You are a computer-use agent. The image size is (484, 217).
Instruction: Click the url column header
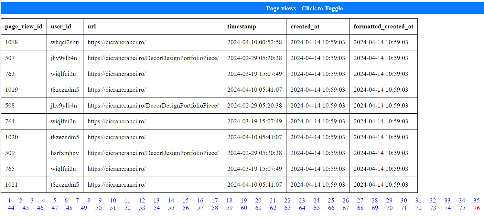[x=92, y=26]
